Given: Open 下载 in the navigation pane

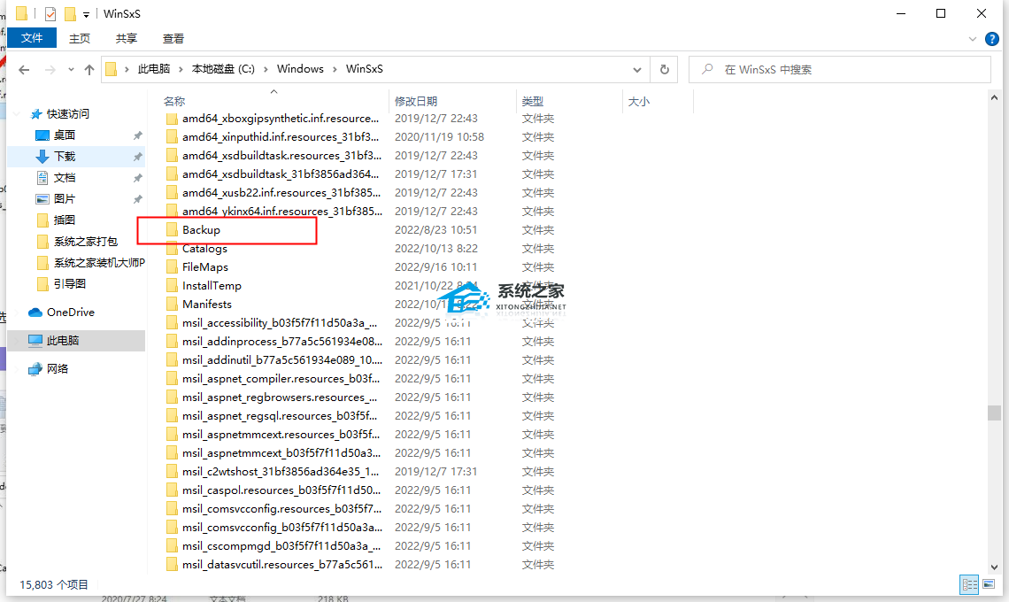Looking at the screenshot, I should pos(65,157).
